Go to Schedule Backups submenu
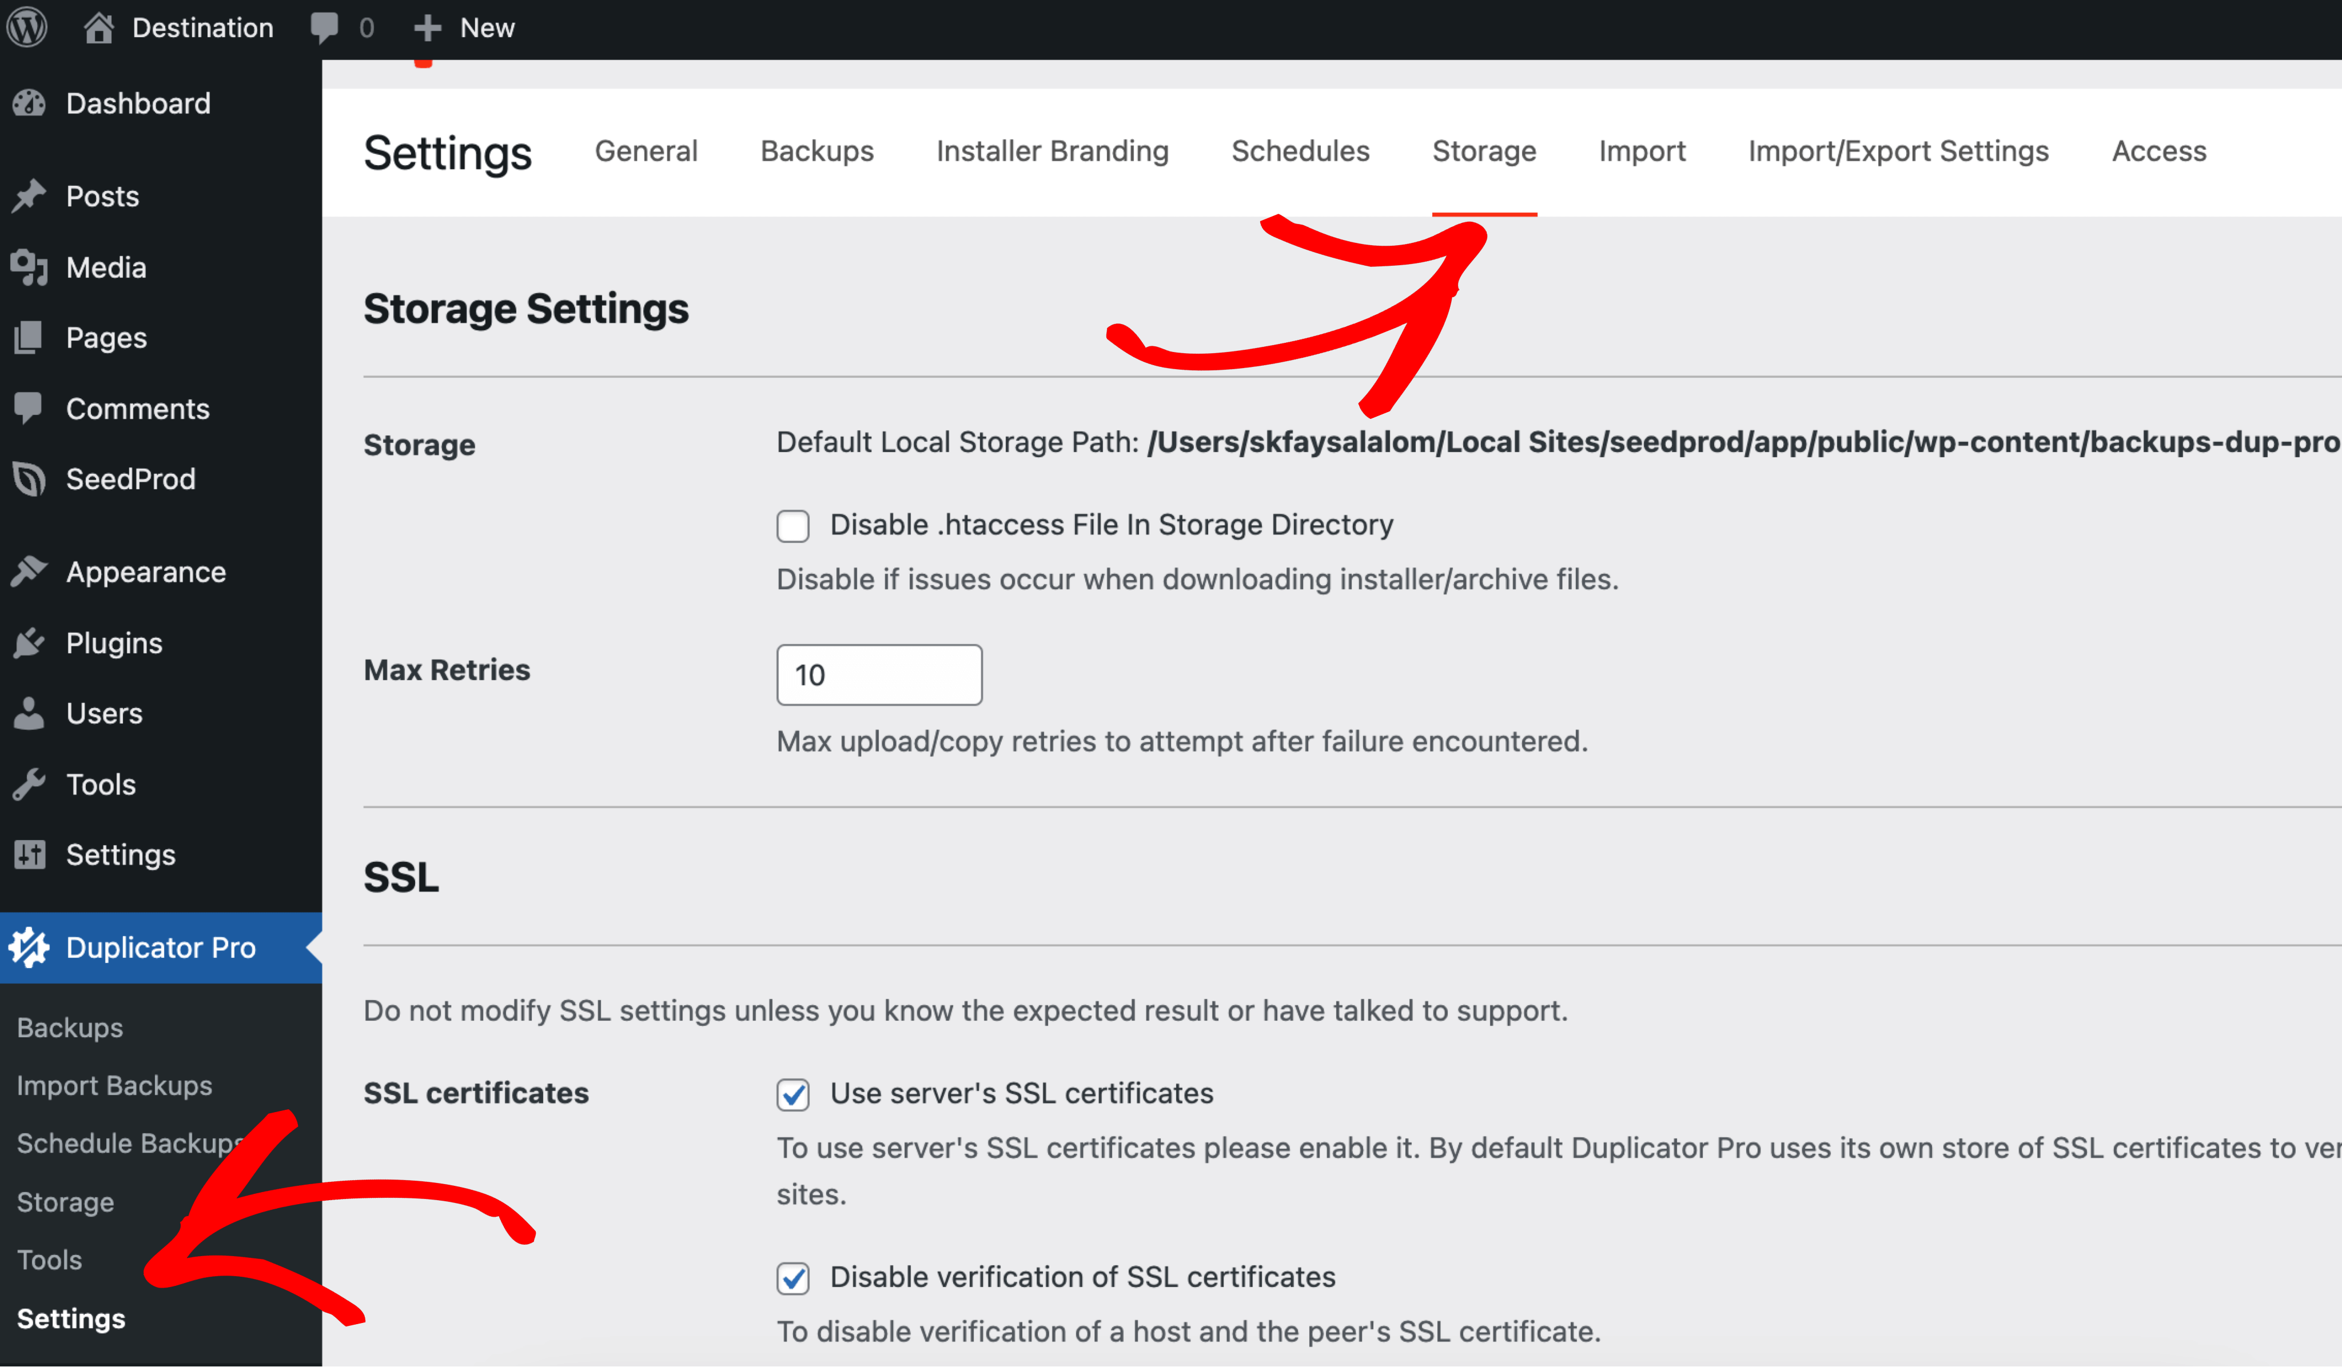This screenshot has height=1367, width=2342. (x=130, y=1143)
